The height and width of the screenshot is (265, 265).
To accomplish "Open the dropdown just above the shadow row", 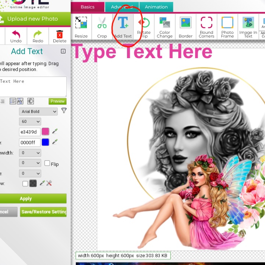I will [30, 173].
